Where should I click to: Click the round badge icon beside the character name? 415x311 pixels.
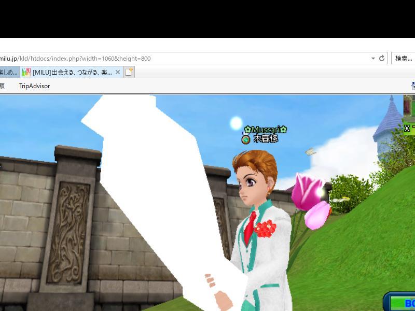[246, 139]
